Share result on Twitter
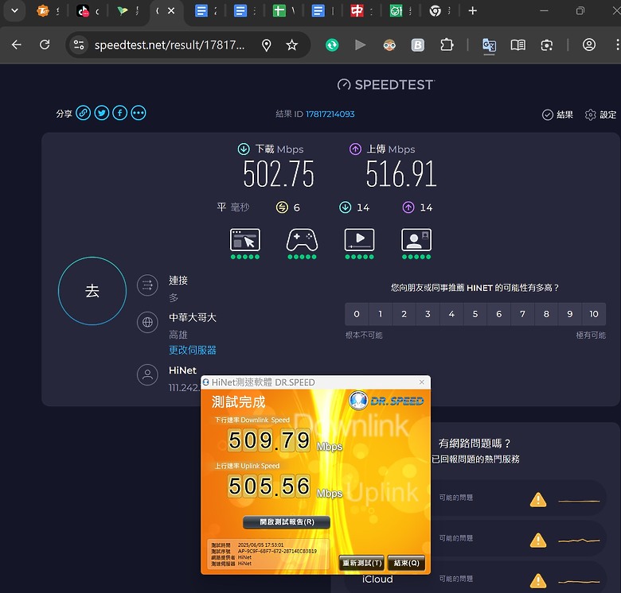The height and width of the screenshot is (593, 621). [x=102, y=113]
